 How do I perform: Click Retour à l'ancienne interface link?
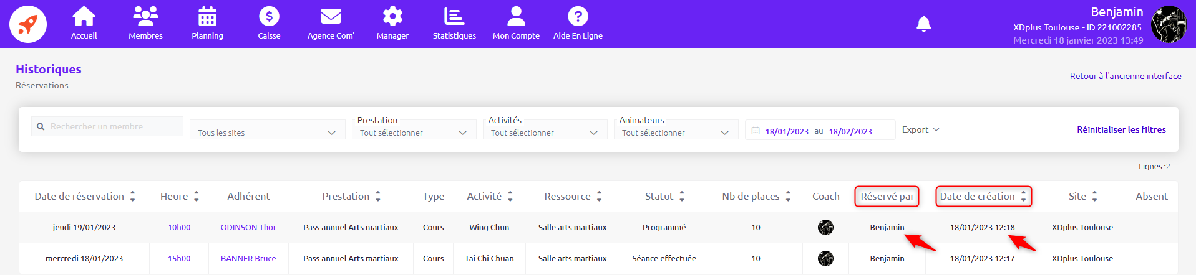[x=1126, y=76]
